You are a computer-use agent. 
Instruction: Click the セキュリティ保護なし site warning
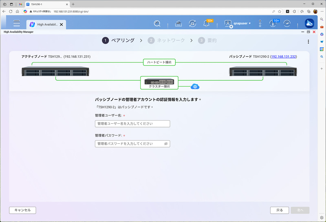pyautogui.click(x=40, y=11)
